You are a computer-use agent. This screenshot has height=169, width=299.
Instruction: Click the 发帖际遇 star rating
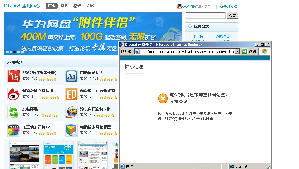tap(50, 115)
